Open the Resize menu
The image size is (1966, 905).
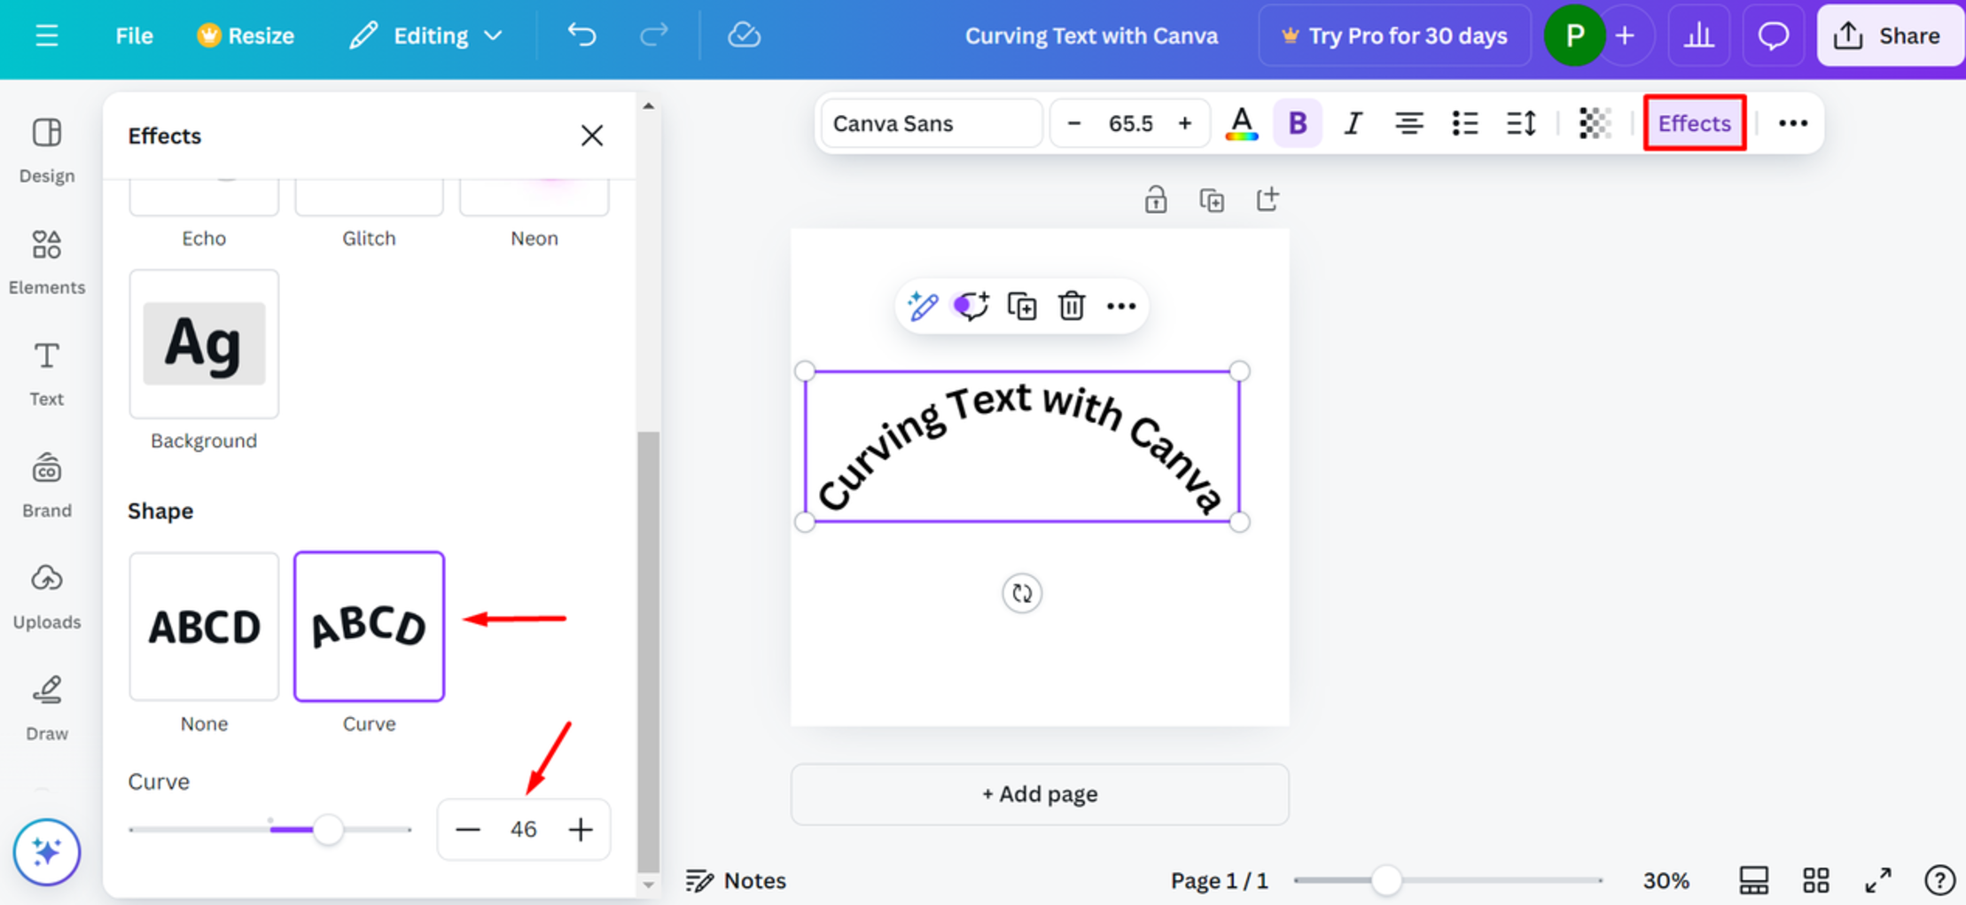pos(246,35)
